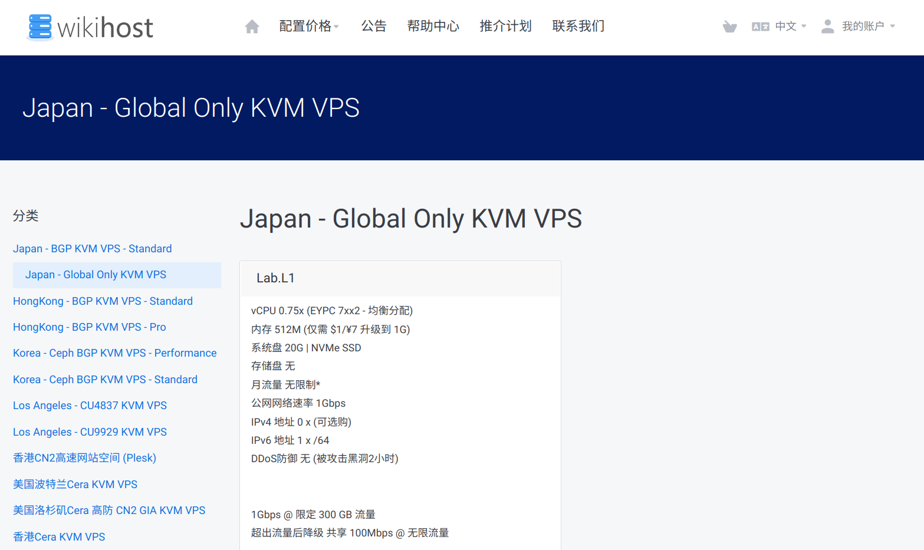Select Japan - Global Only KVM VPS category
The image size is (924, 550).
pos(117,275)
